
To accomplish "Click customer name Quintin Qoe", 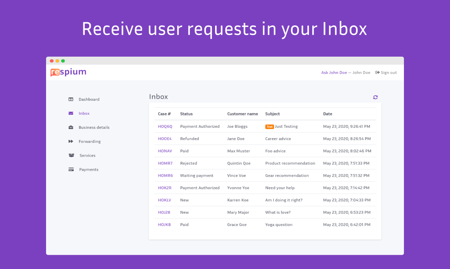I will 239,163.
